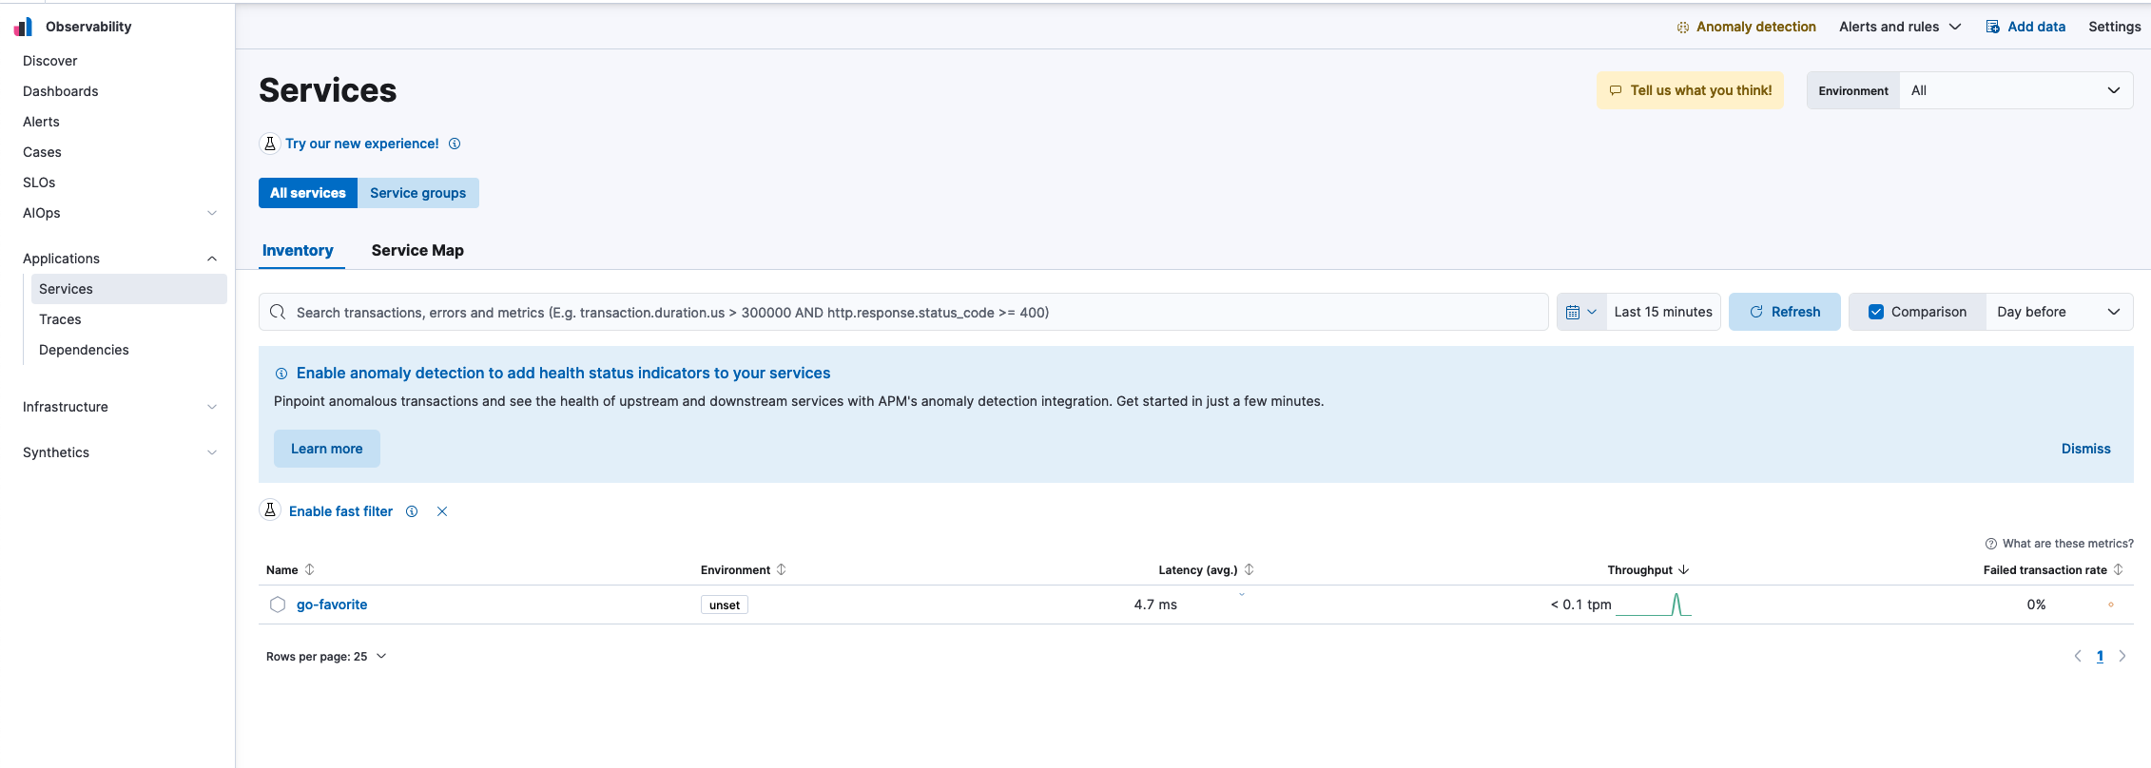2151x768 pixels.
Task: Open the Day before comparison dropdown
Action: (x=2058, y=312)
